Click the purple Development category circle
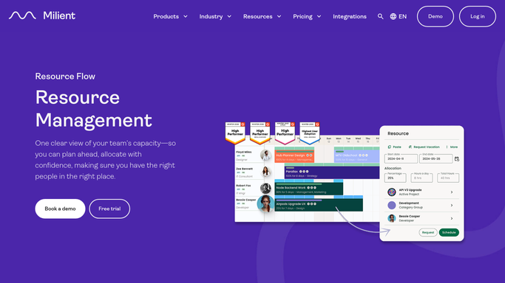The width and height of the screenshot is (505, 283). point(392,205)
